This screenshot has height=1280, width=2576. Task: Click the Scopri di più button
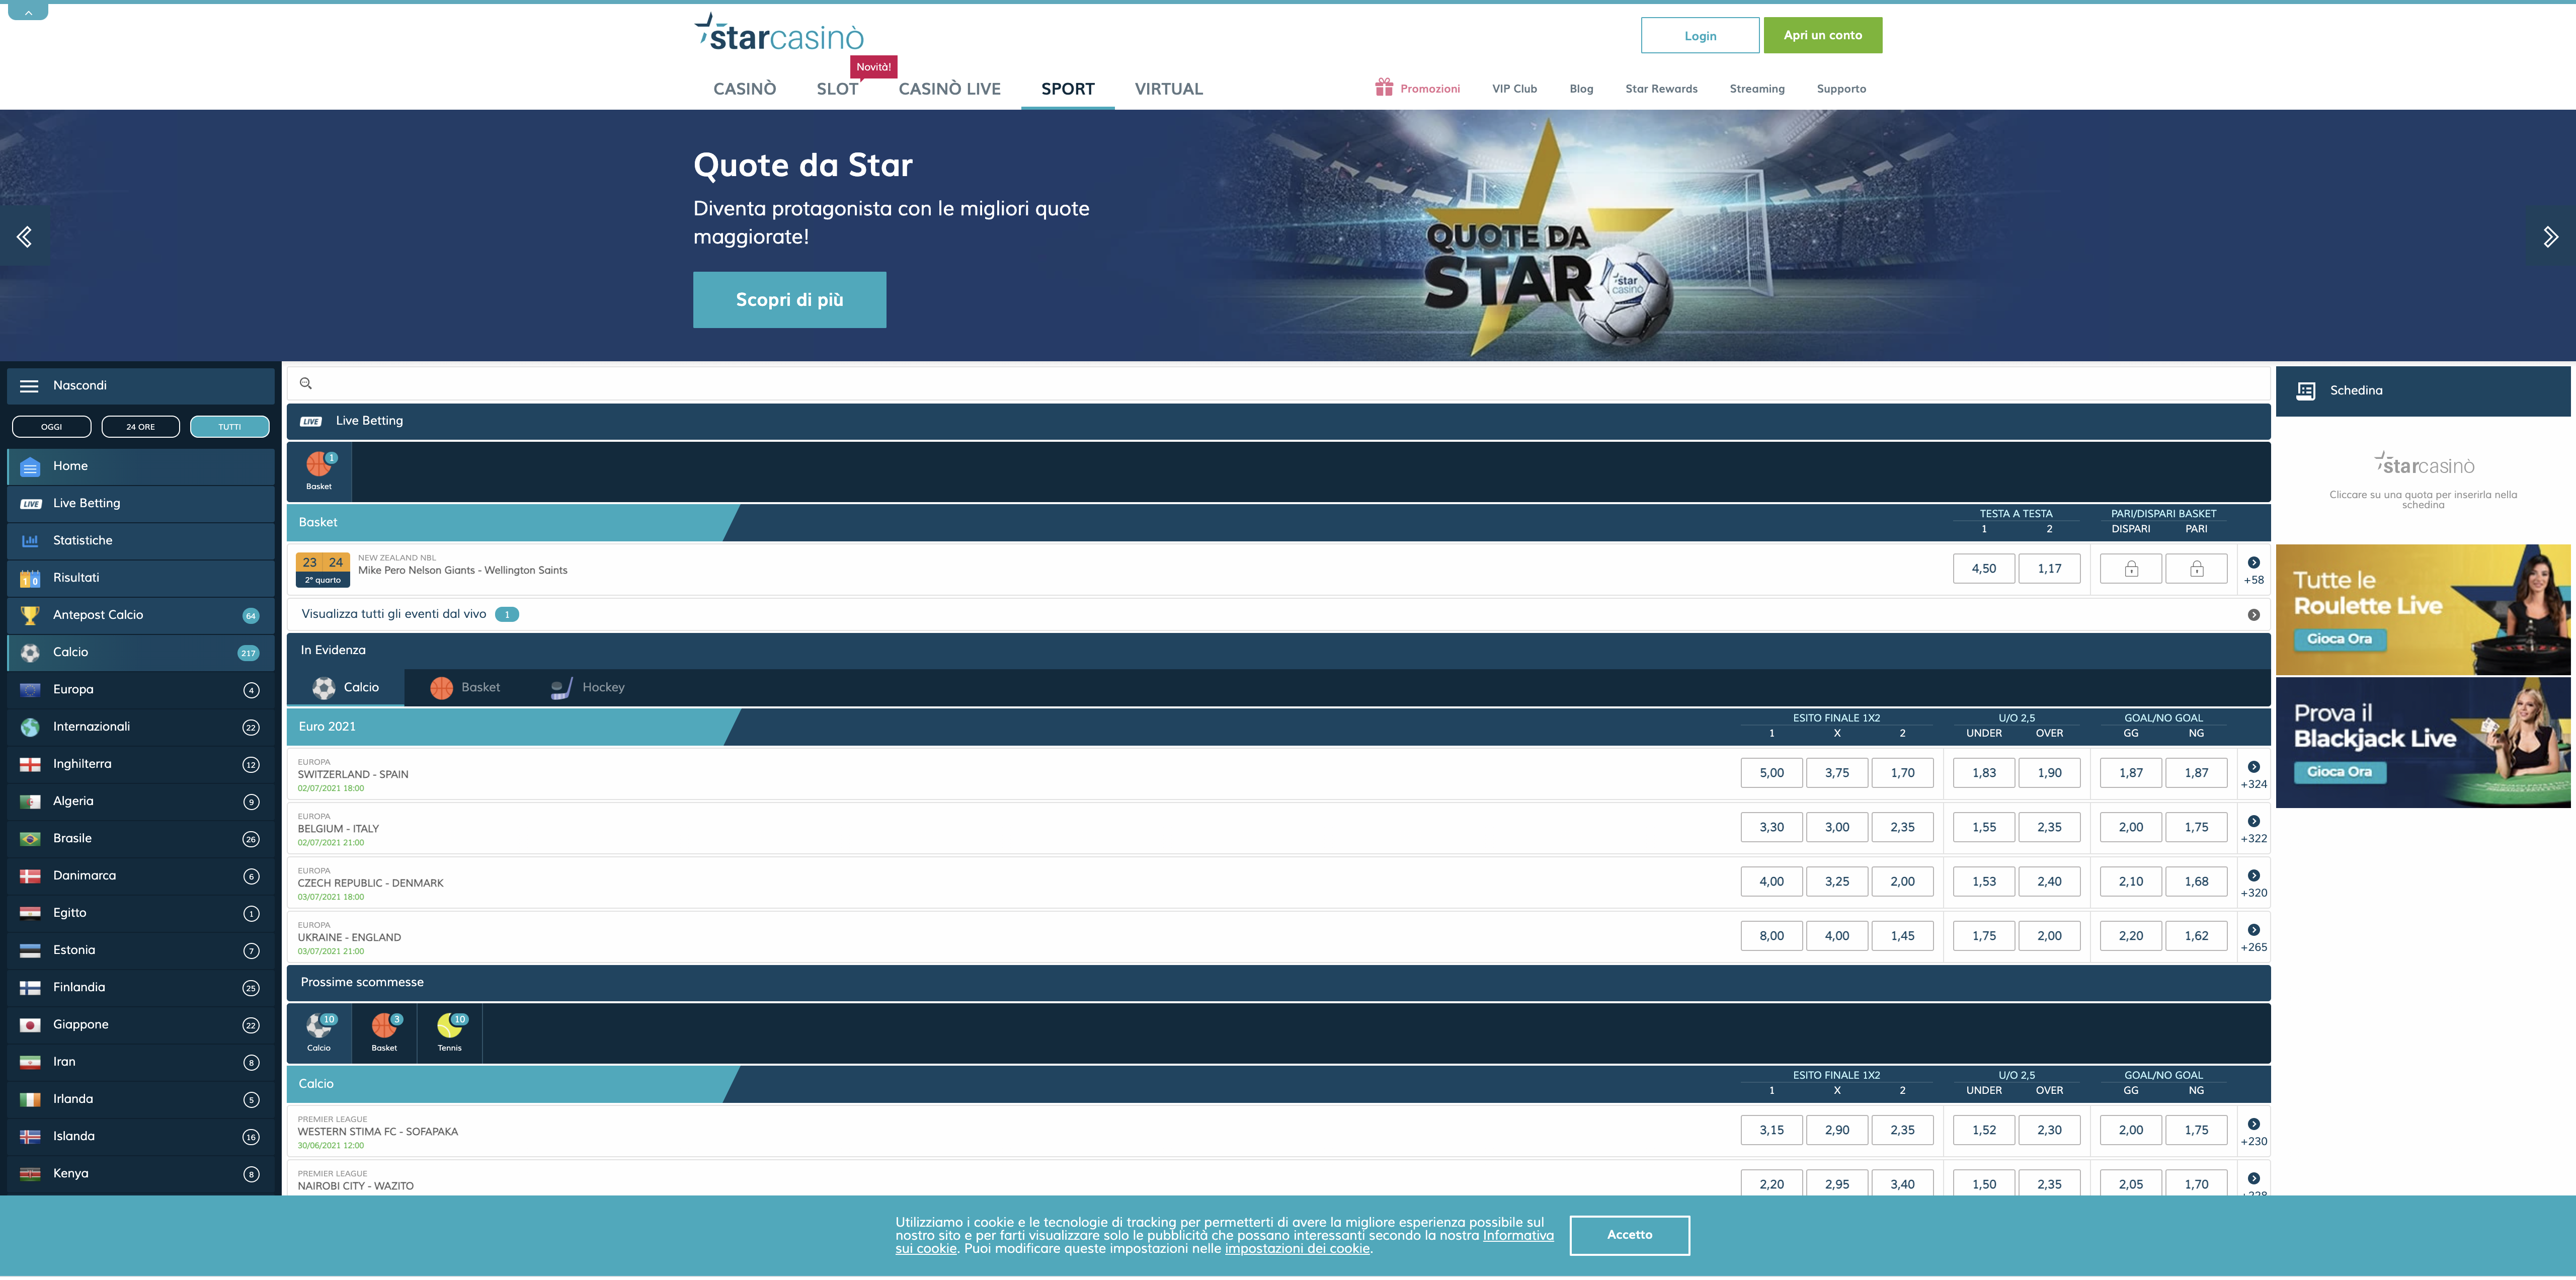point(789,299)
